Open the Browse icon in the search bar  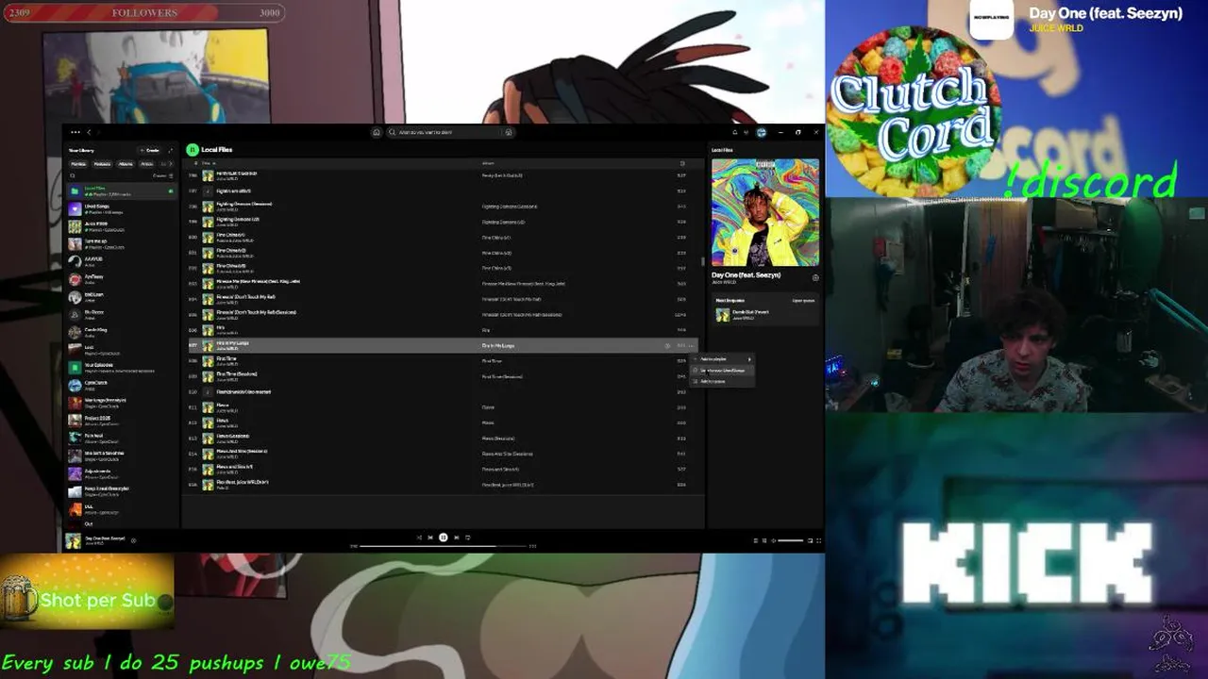(509, 132)
